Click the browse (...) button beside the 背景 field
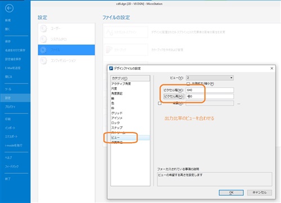Screen dimensions: 281x203 tap(239, 104)
